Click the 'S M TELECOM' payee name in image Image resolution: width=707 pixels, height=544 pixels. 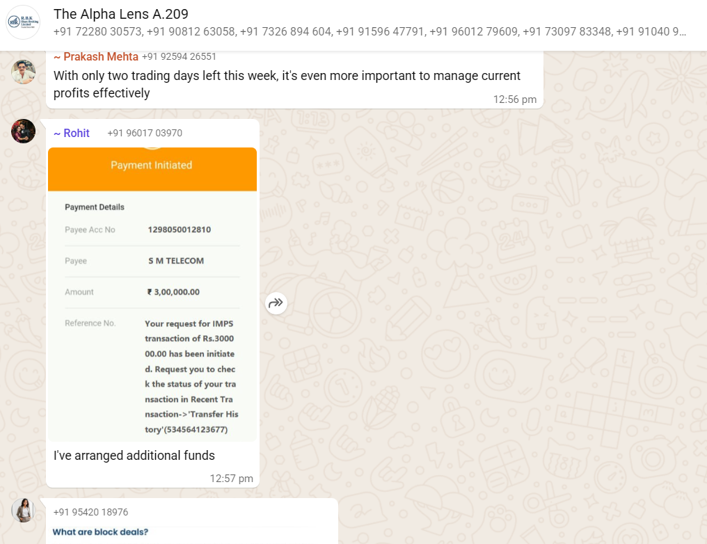pos(176,261)
